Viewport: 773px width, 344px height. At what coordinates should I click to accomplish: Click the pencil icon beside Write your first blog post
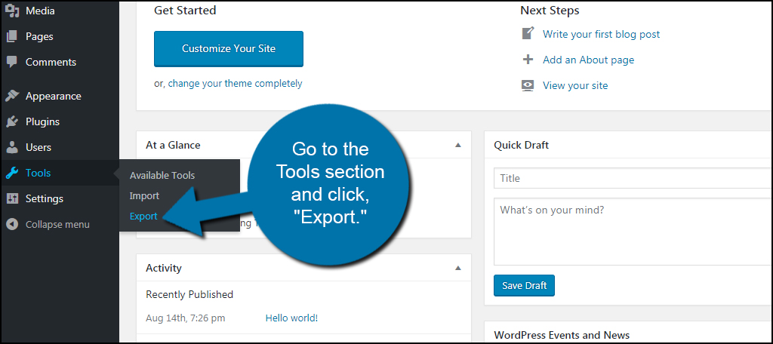528,34
